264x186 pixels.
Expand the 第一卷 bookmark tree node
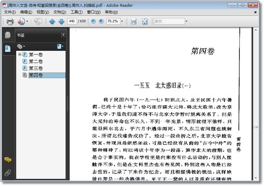click(19, 54)
